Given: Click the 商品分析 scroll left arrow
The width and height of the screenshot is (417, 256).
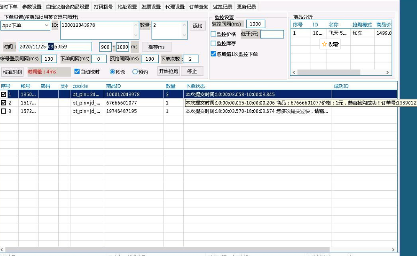Looking at the screenshot, I should coord(294,72).
